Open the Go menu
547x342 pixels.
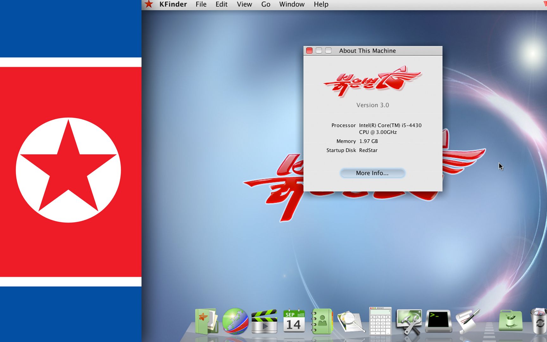tap(266, 4)
